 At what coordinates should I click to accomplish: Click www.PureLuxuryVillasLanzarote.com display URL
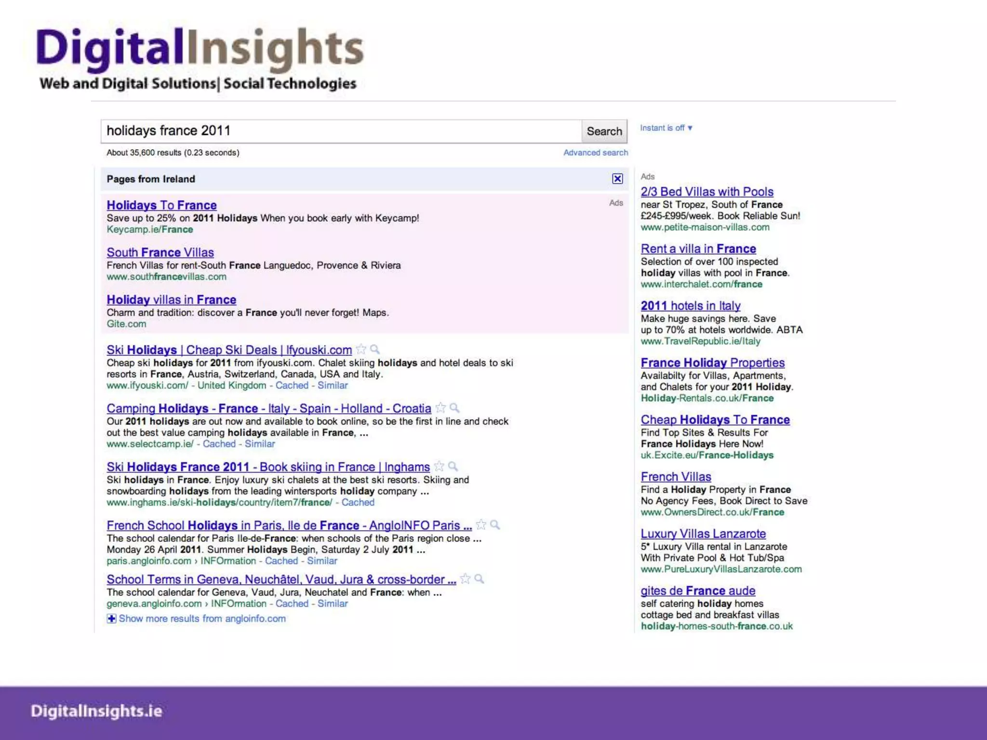point(721,569)
